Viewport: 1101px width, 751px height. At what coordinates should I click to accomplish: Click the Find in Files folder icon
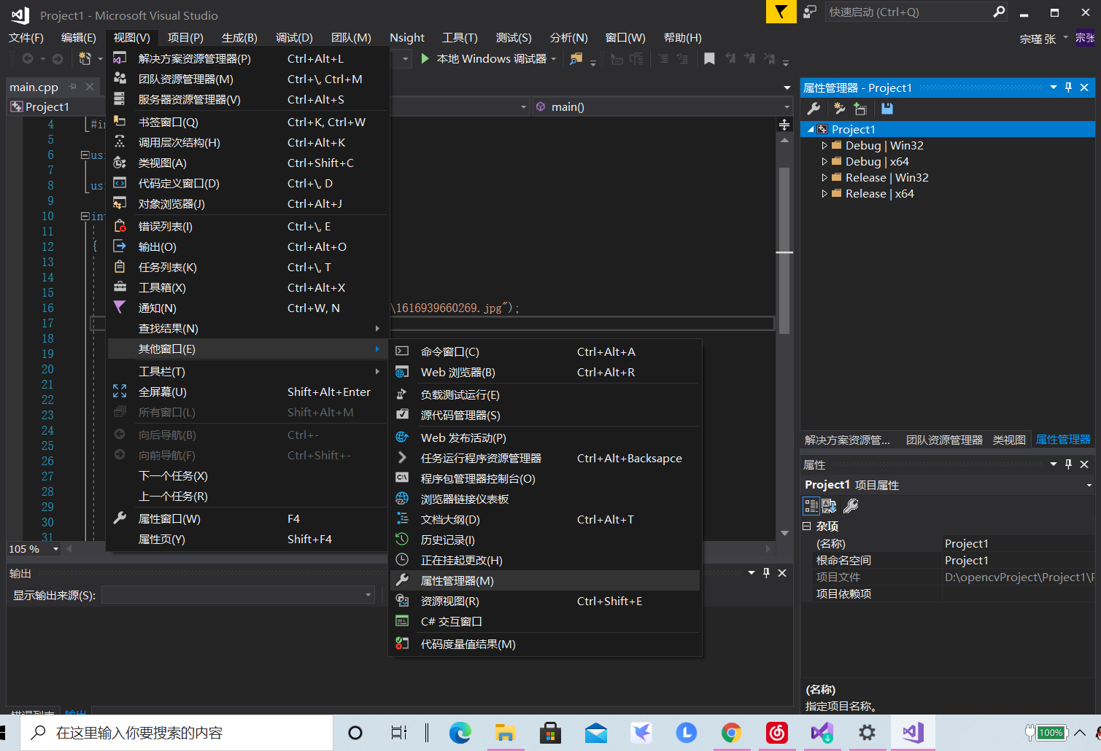[576, 59]
